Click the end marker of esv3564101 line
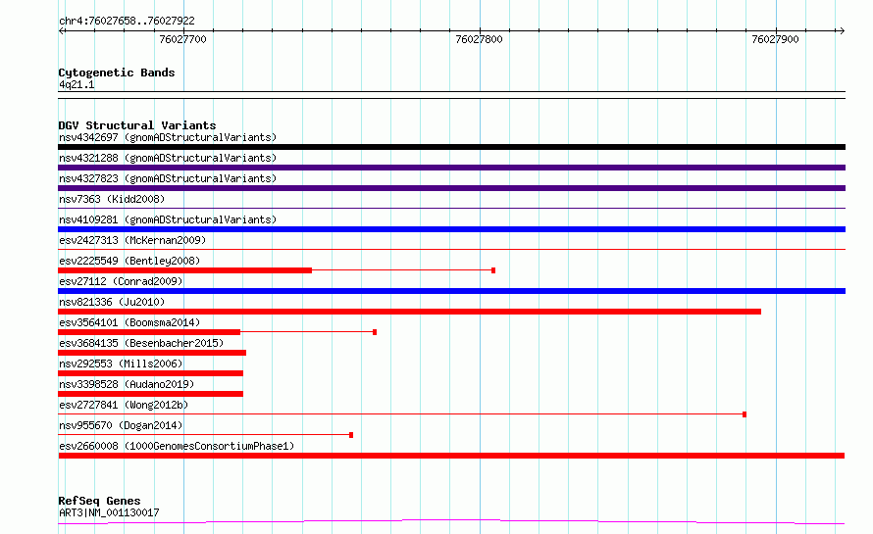Viewport: 873px width, 534px height. [x=375, y=332]
